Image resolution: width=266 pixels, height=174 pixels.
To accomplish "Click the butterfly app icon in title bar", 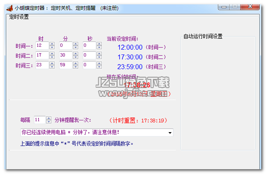I will coord(10,8).
